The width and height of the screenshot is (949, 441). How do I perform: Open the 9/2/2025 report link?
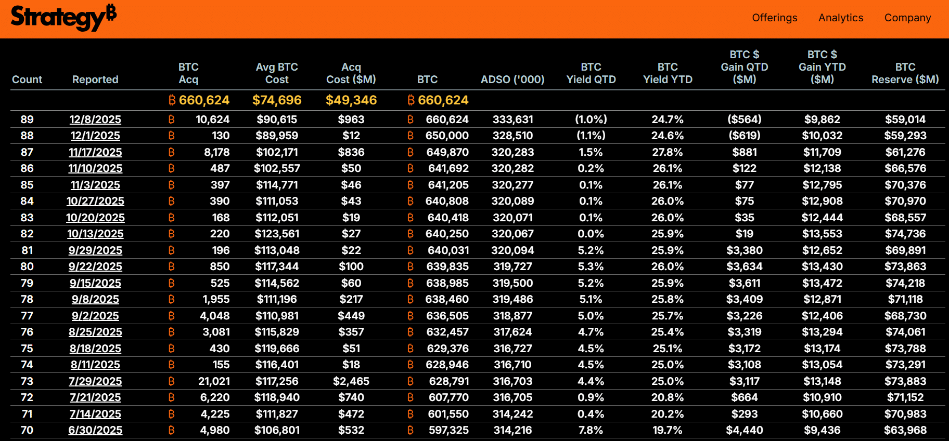point(95,316)
